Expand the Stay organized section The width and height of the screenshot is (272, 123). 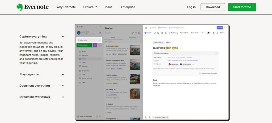(63, 74)
